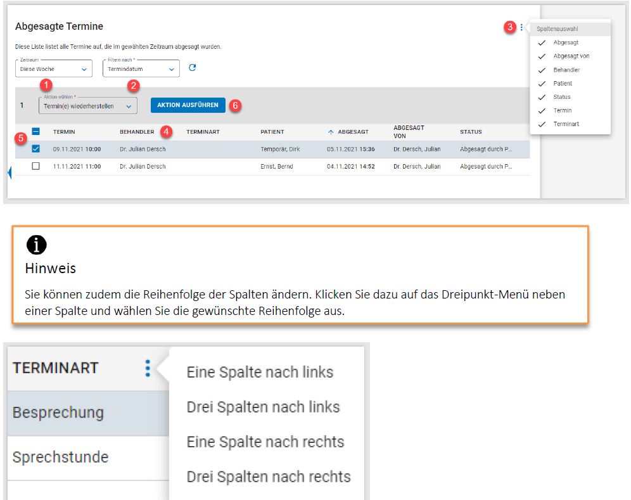
Task: Toggle the select-all checkbox in table header
Action: coord(36,132)
